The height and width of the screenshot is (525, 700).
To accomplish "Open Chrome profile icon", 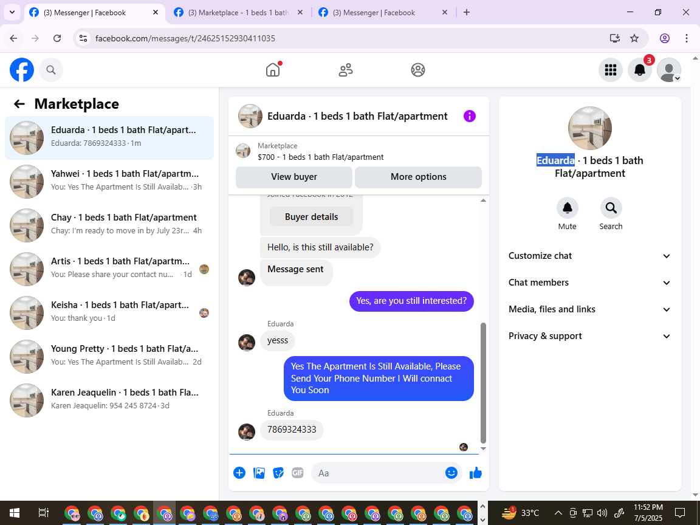I will coord(665,38).
